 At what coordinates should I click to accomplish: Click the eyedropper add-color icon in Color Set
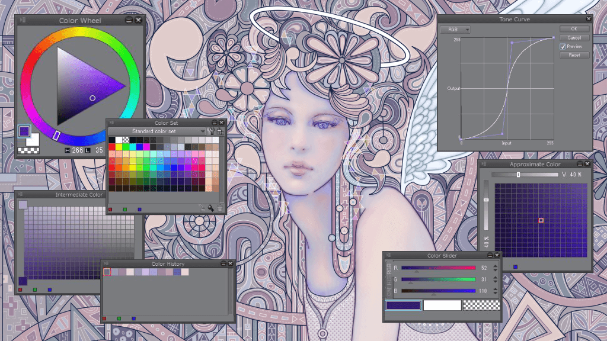[210, 208]
